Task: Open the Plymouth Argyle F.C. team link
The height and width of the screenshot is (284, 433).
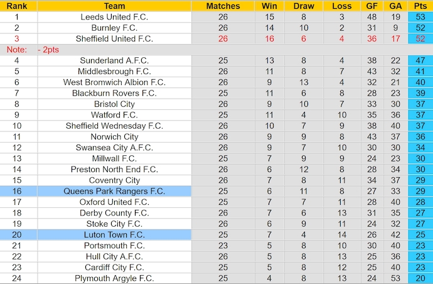Action: pyautogui.click(x=114, y=278)
